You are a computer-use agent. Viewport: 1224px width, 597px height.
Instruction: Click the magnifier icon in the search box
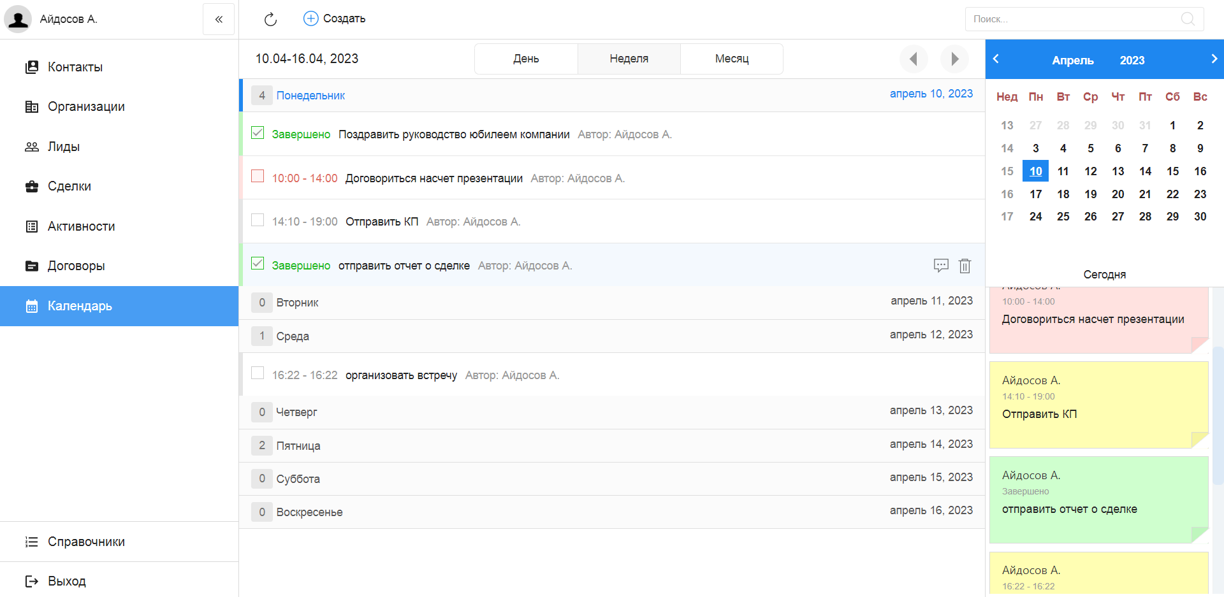(1188, 19)
